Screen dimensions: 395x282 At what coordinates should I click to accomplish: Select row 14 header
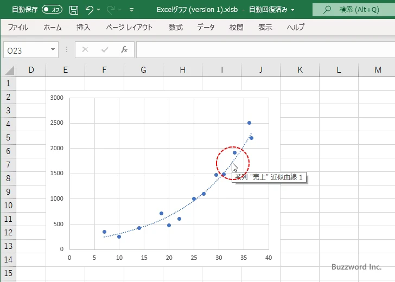pos(8,260)
